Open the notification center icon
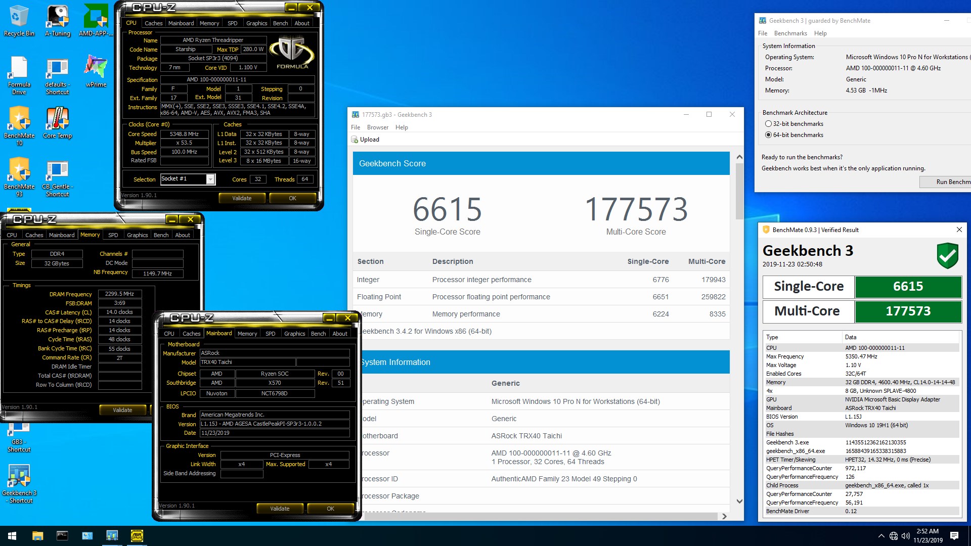Image resolution: width=971 pixels, height=546 pixels. click(954, 536)
